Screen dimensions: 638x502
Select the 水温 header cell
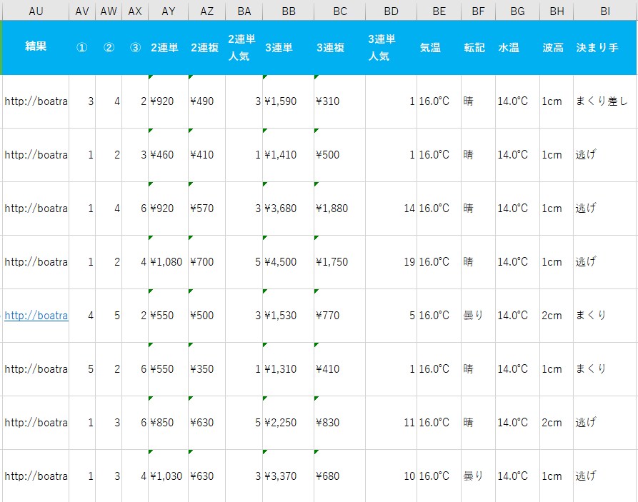(517, 48)
